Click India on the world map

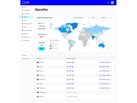[x=93, y=37]
